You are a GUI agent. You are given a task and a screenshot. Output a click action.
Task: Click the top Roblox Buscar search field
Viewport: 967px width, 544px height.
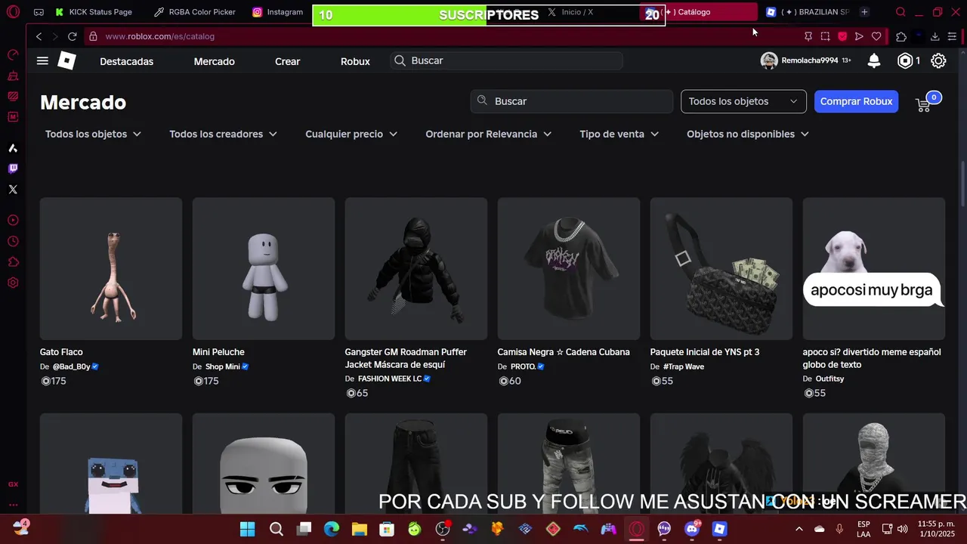pos(506,60)
